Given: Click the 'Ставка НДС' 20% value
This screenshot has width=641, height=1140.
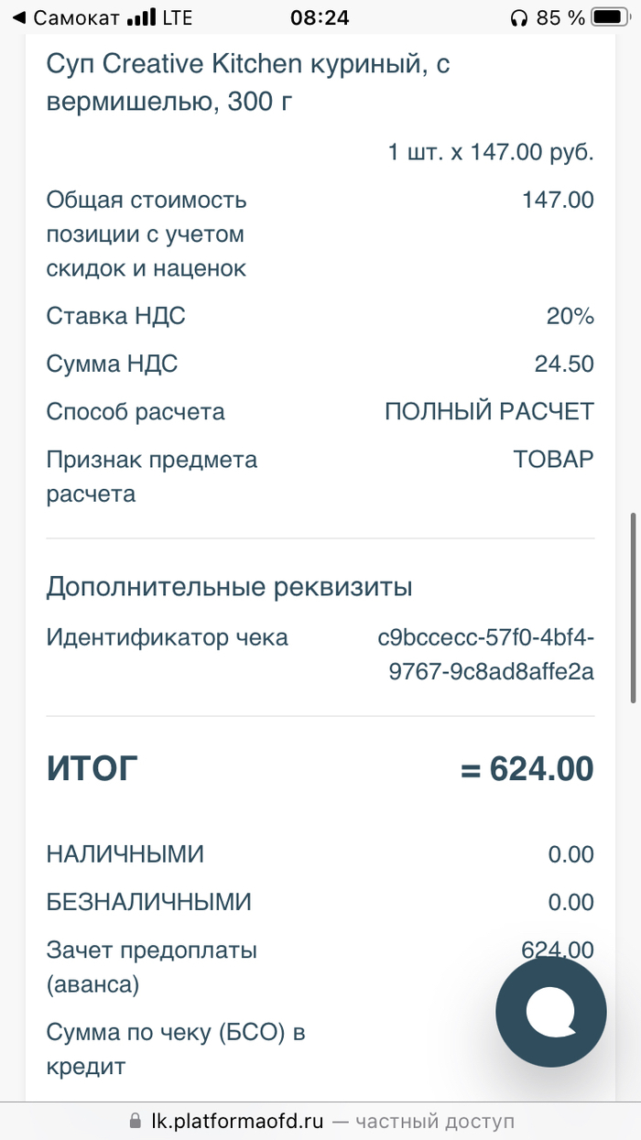Looking at the screenshot, I should (570, 317).
